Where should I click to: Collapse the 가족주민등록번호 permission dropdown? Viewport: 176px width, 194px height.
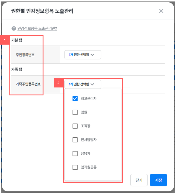[x=83, y=84]
